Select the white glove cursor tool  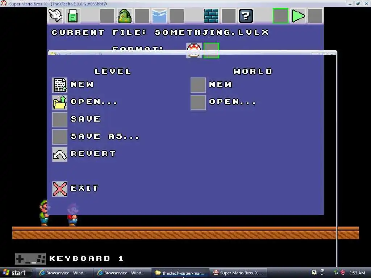coord(55,16)
